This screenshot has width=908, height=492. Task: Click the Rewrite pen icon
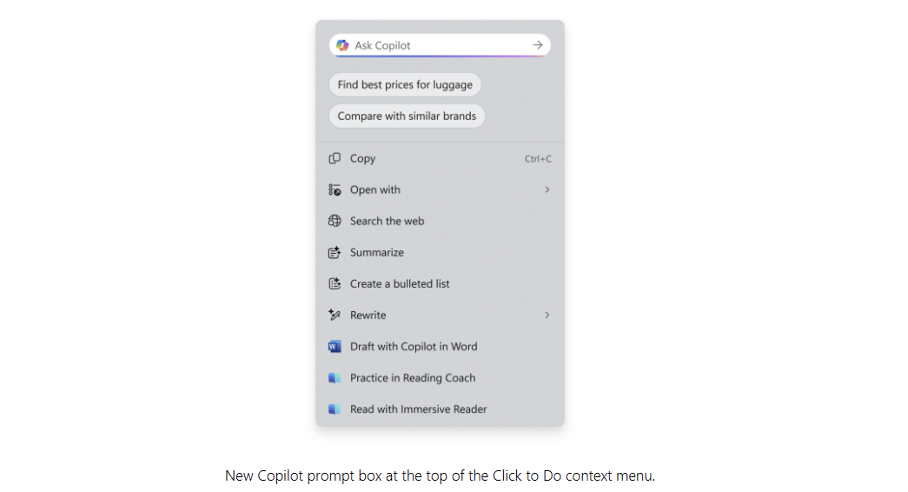click(335, 315)
